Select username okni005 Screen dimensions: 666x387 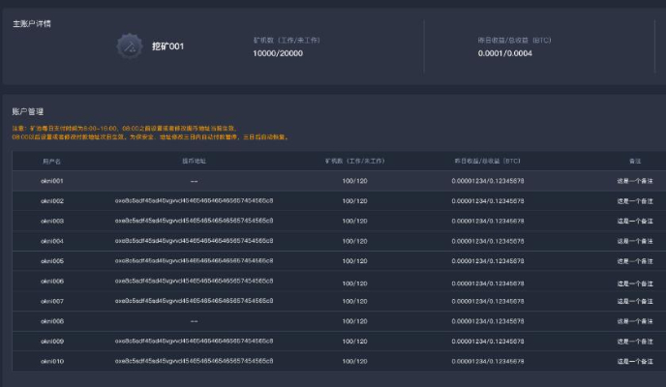52,261
